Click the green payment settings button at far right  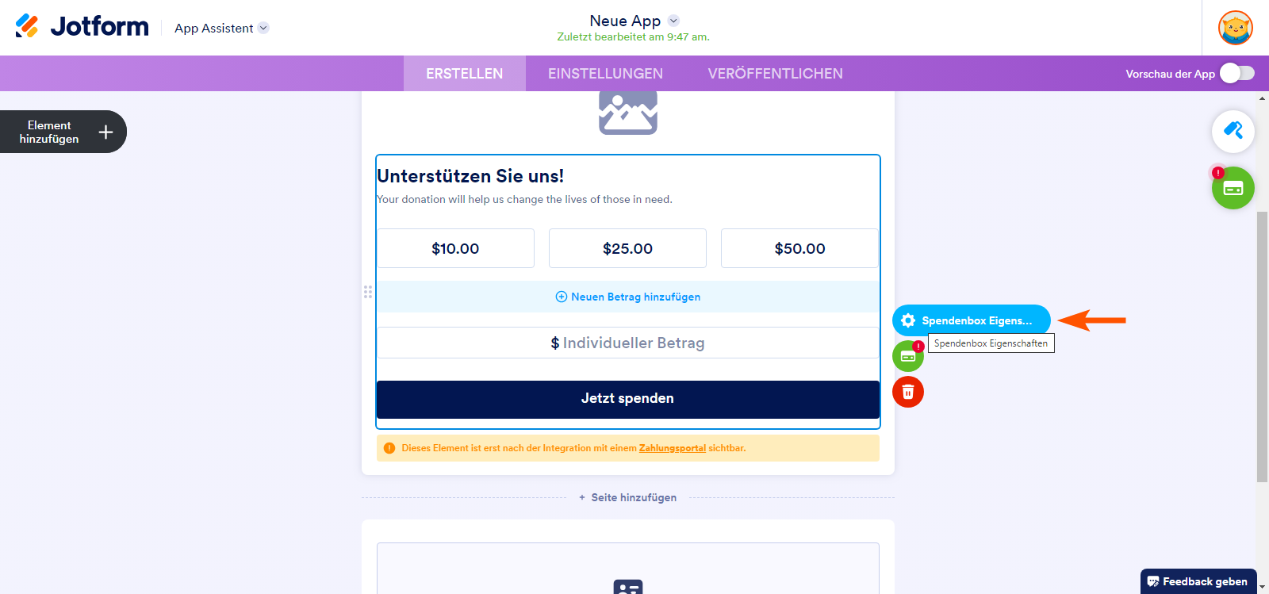(x=1233, y=189)
